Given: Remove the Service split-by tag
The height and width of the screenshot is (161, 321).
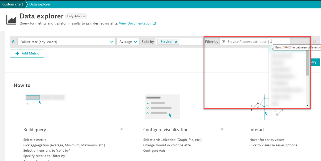Looking at the screenshot, I should click(176, 42).
